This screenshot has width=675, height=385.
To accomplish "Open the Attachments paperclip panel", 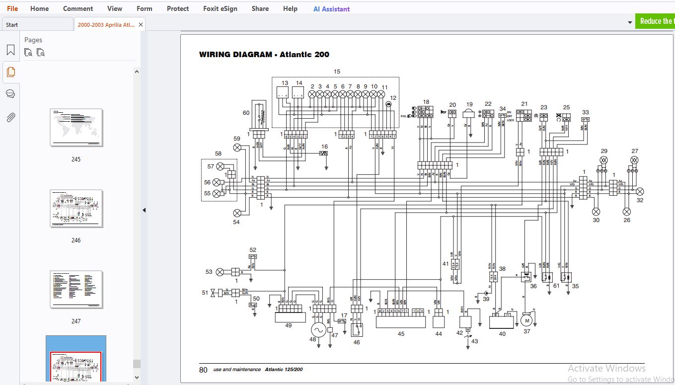I will [x=10, y=117].
